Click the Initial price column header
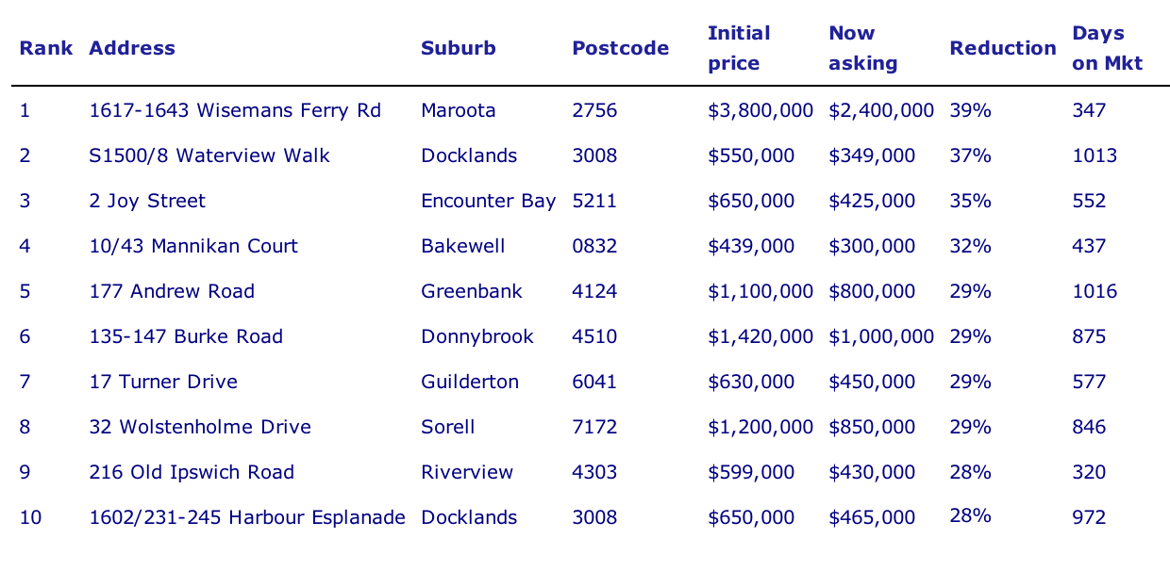 point(739,48)
